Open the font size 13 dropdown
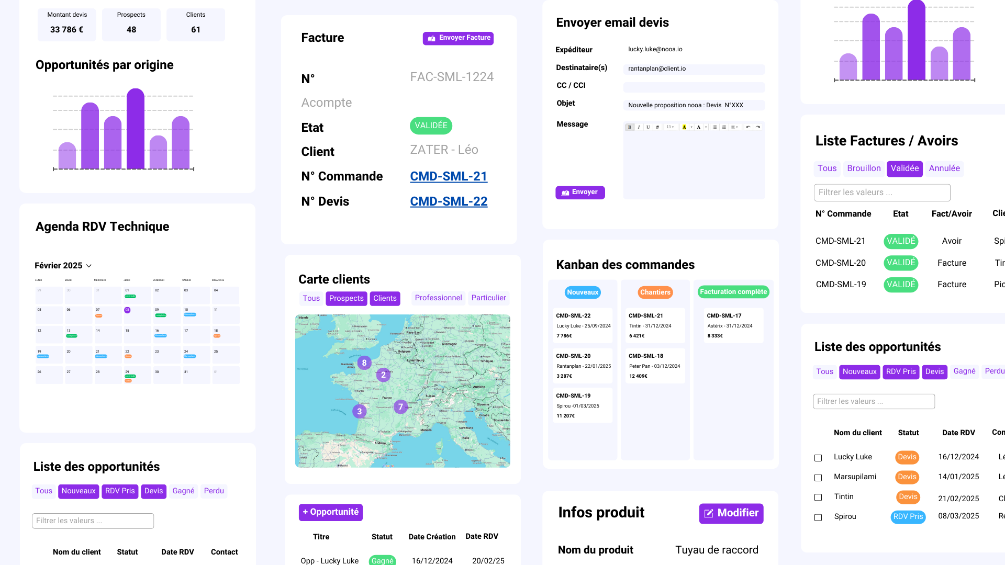 click(x=670, y=127)
